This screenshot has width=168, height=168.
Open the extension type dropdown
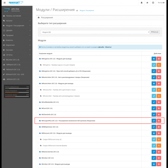[x=95, y=32]
